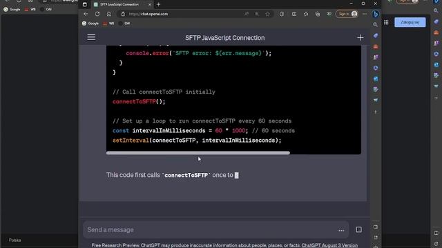This screenshot has height=248, width=442.
Task: View site info lock icon
Action: pos(123,14)
